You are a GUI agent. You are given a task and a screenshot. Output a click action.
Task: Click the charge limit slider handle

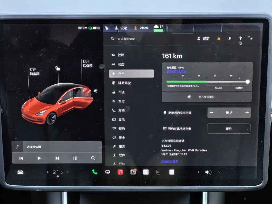(x=248, y=82)
